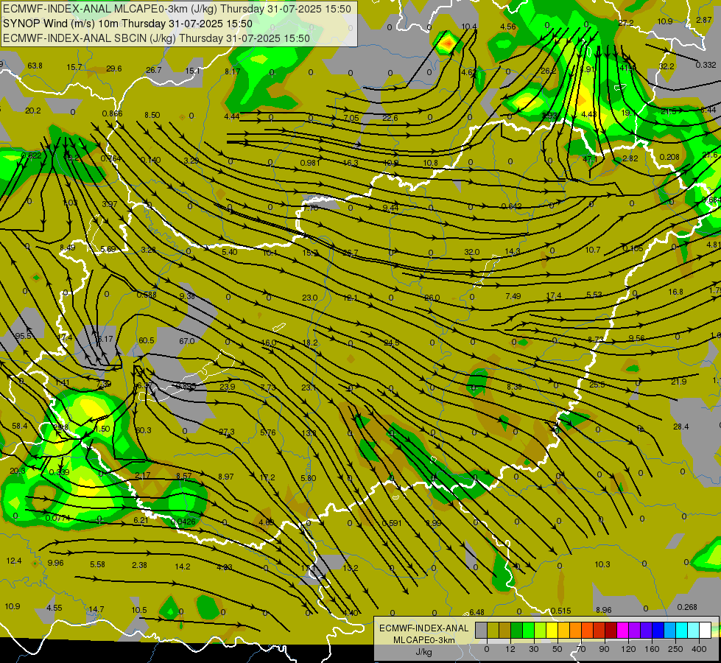
Task: Click the pure blue legend swatch
Action: [x=658, y=631]
